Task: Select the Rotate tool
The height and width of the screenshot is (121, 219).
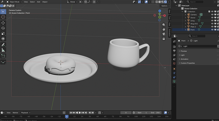Action: (x=3, y=28)
